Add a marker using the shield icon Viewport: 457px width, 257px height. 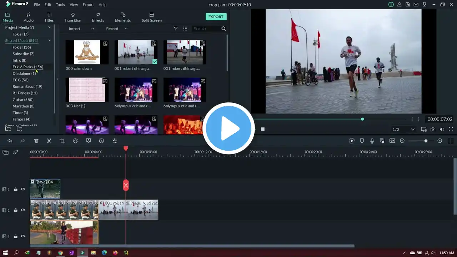[362, 141]
